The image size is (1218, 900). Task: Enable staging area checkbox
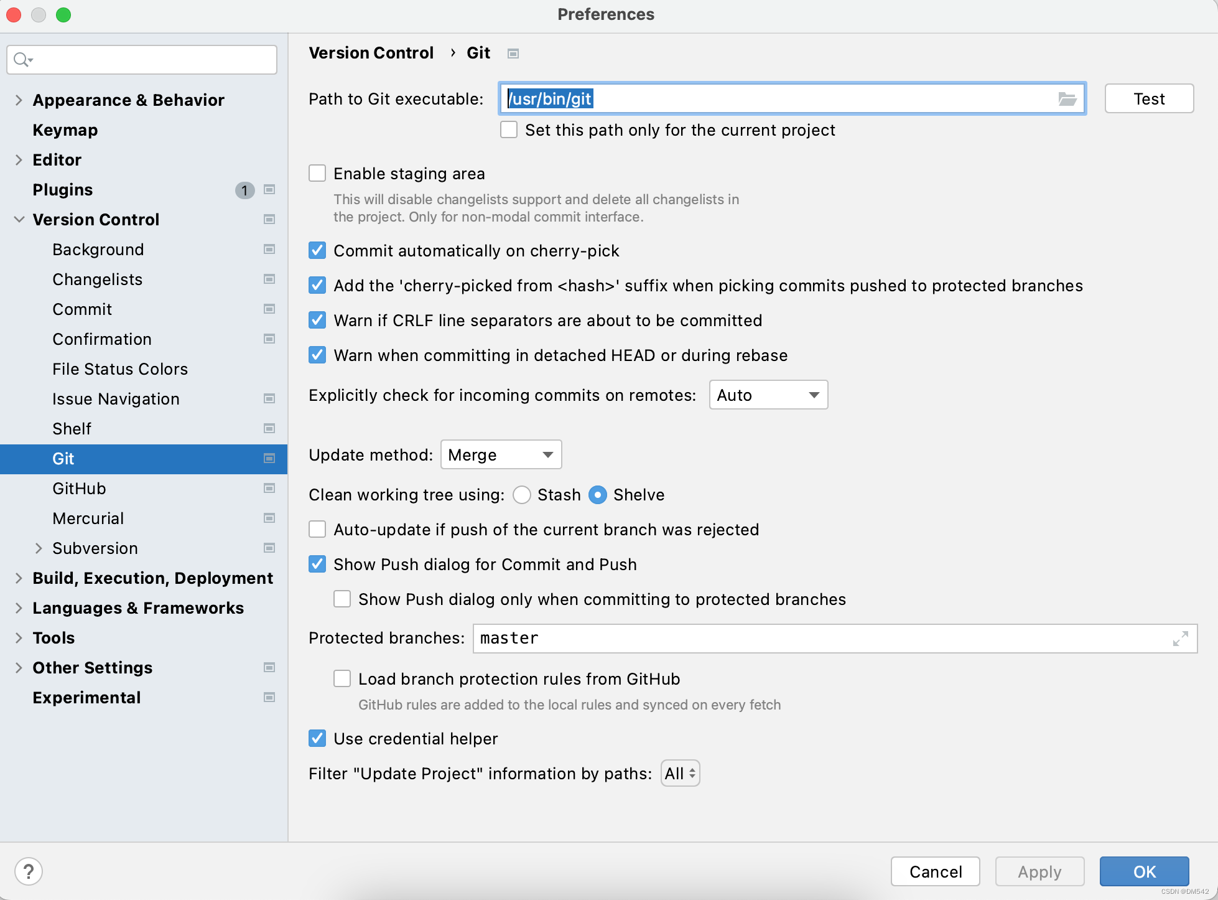pyautogui.click(x=317, y=173)
